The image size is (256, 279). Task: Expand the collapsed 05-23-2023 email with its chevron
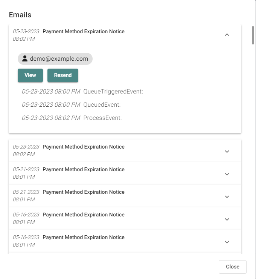tap(227, 152)
